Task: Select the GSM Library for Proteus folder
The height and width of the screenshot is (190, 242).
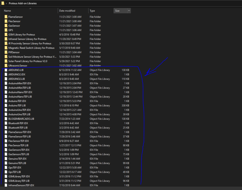Action: 21,35
